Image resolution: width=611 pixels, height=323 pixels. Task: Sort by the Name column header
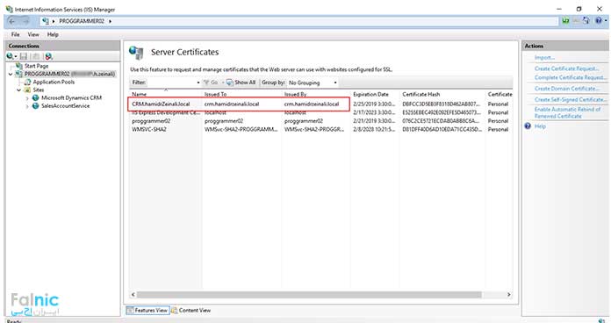pos(166,94)
